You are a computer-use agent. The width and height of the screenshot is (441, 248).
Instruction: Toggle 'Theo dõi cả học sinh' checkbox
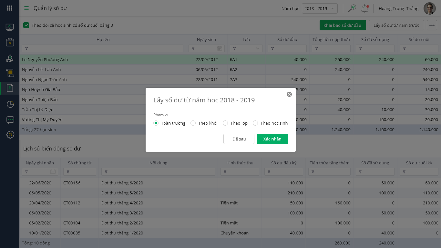(x=26, y=25)
